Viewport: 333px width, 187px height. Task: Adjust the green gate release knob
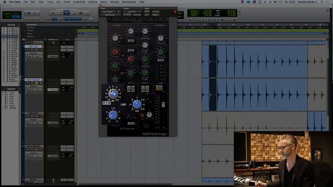tap(145, 73)
